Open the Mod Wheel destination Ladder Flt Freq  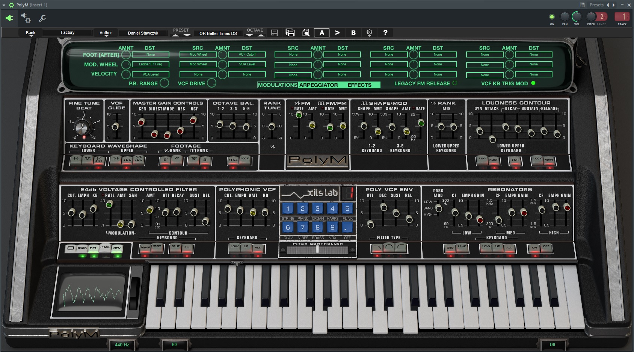click(x=151, y=64)
